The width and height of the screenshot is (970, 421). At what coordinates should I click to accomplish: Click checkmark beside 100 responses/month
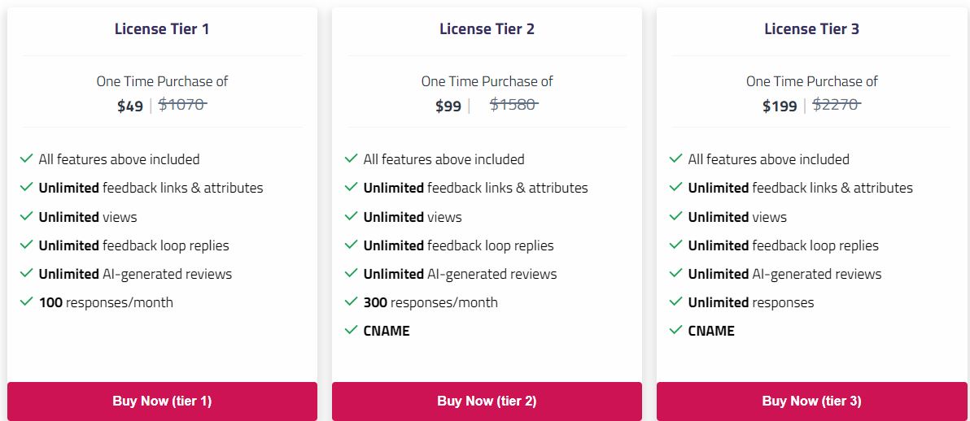coord(27,302)
